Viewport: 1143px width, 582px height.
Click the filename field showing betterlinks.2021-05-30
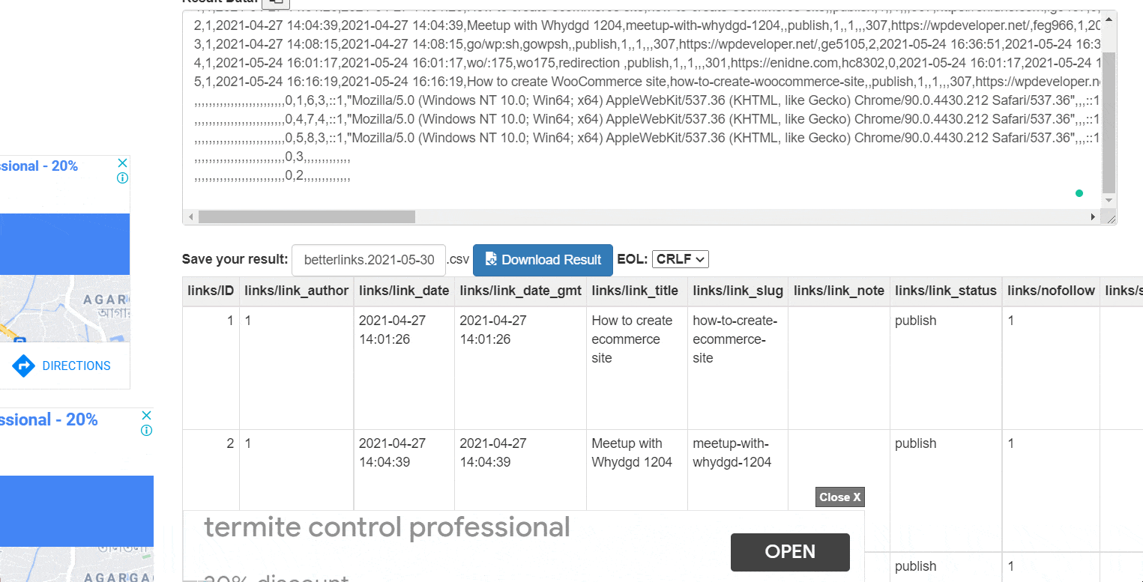(368, 259)
